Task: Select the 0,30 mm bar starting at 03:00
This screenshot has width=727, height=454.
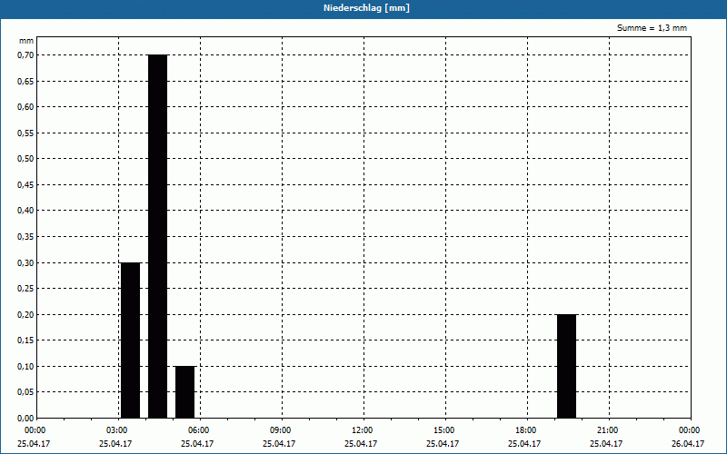Action: [130, 340]
